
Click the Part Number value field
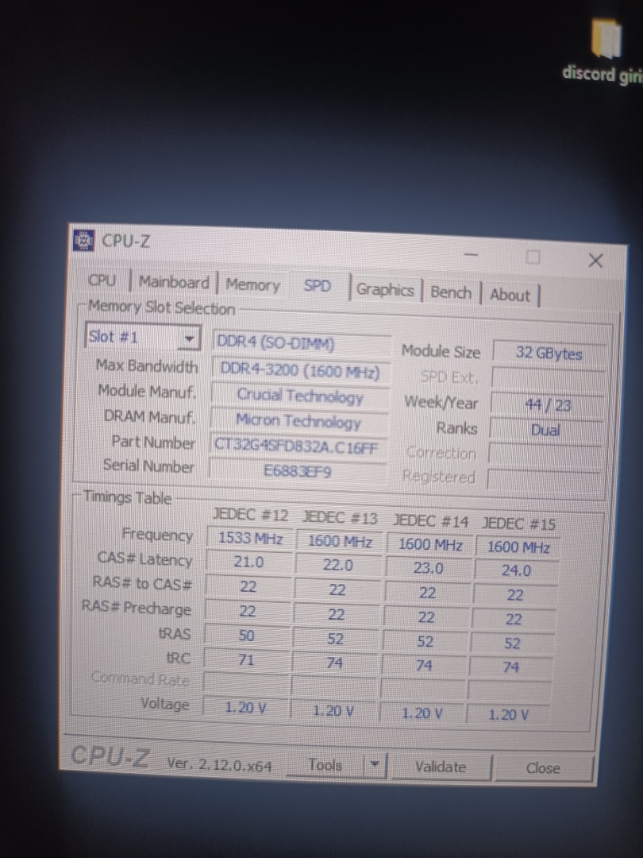click(298, 446)
